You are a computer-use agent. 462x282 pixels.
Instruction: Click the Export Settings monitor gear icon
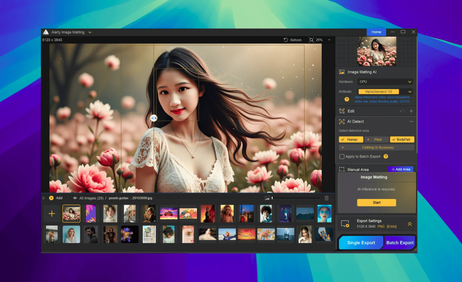[x=345, y=224]
